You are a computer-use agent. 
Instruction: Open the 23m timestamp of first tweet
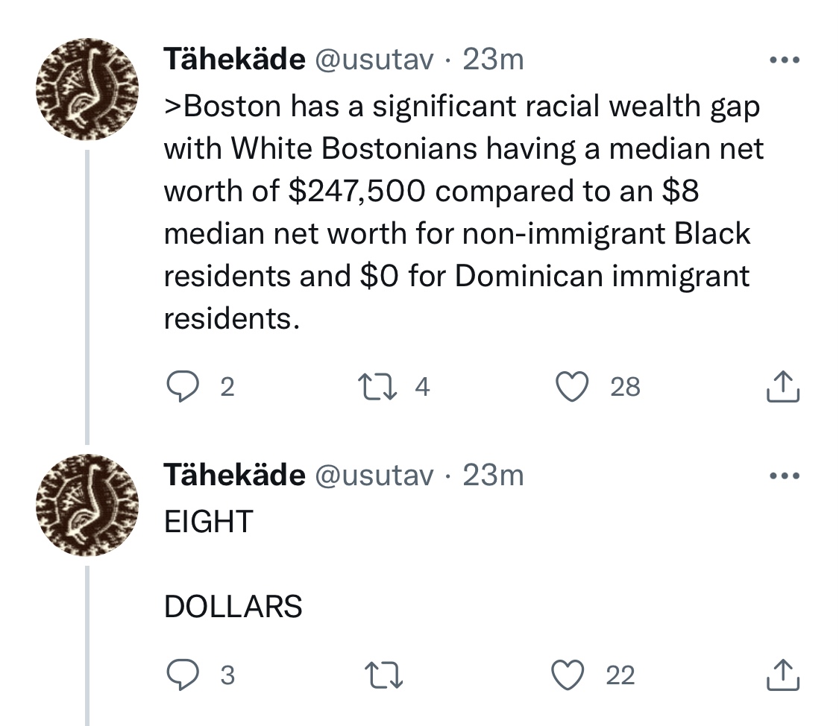(493, 60)
